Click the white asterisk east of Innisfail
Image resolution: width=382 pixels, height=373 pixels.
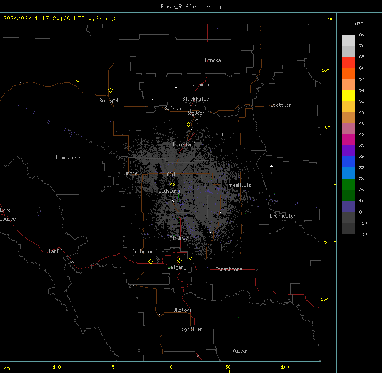point(222,135)
